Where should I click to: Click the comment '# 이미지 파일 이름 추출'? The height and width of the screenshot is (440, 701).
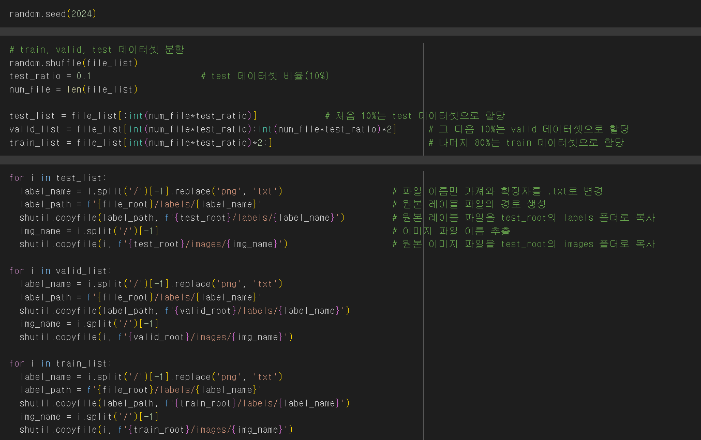[451, 231]
